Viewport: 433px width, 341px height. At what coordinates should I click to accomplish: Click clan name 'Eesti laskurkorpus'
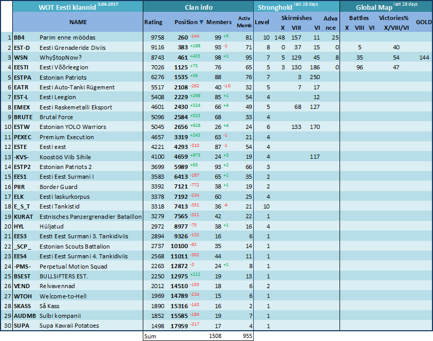click(x=65, y=197)
